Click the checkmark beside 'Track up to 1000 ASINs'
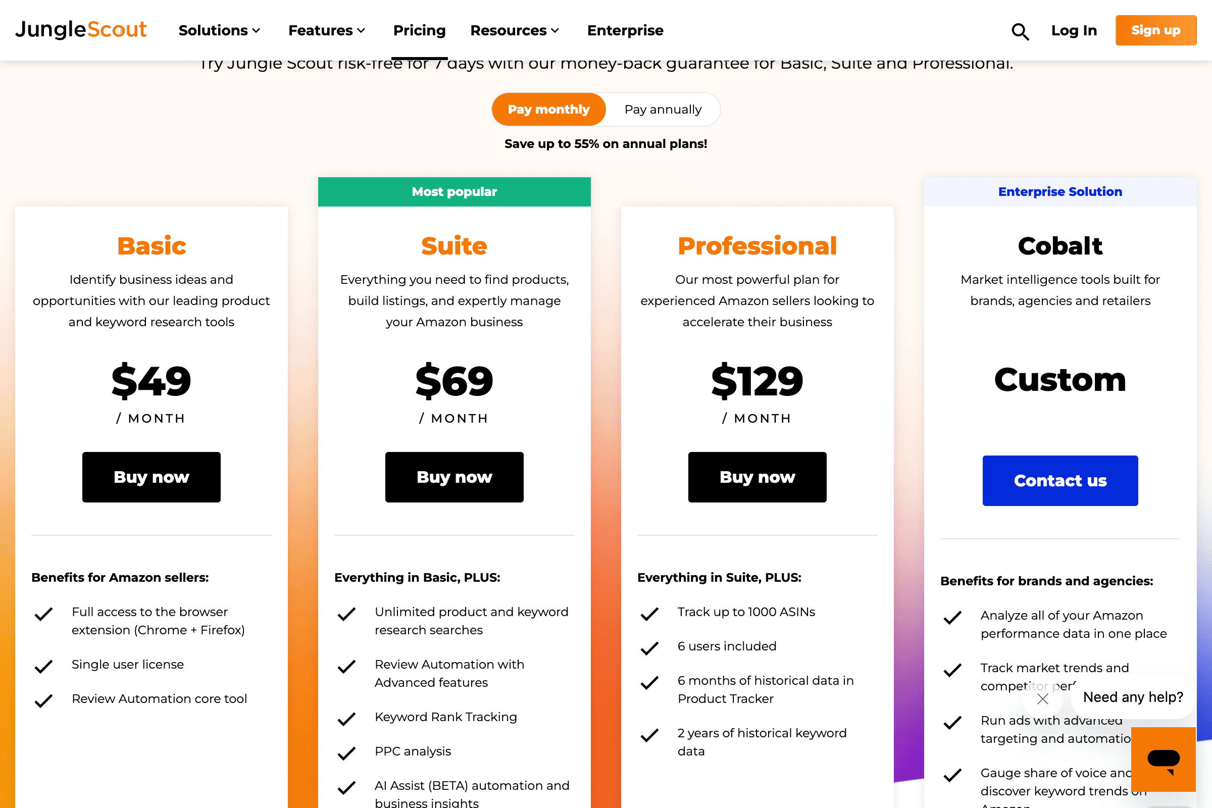Viewport: 1212px width, 808px height. (x=649, y=614)
